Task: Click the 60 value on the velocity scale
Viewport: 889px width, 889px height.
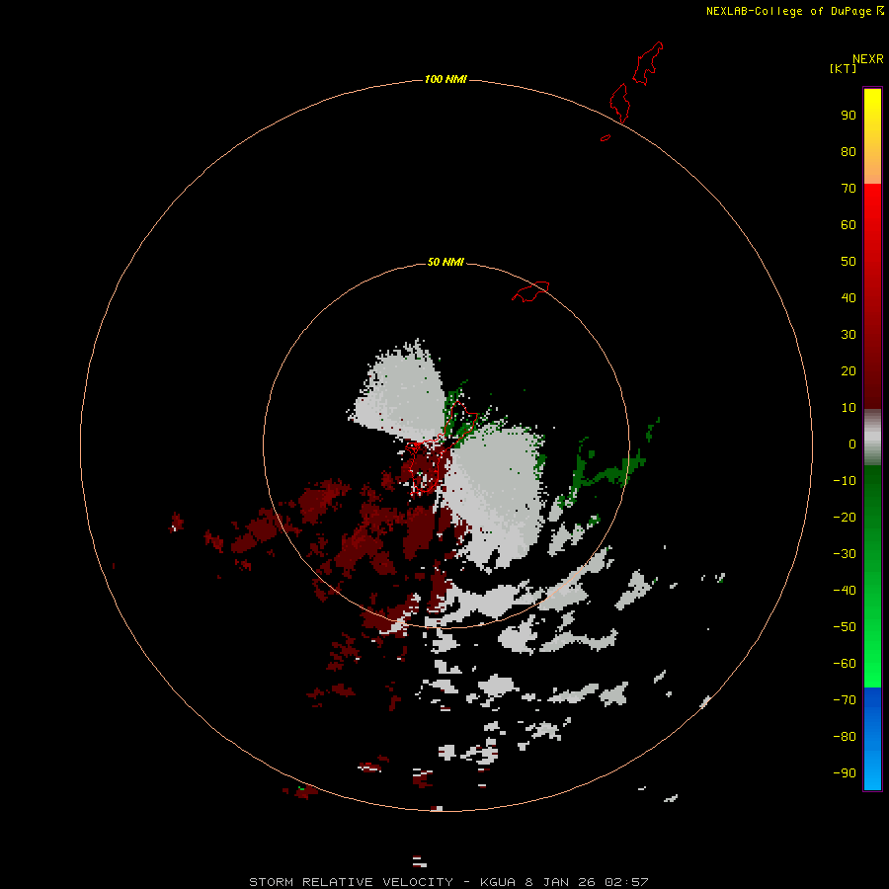Action: [x=849, y=224]
